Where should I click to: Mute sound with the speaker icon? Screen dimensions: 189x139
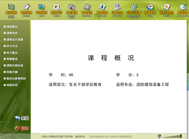159,136
